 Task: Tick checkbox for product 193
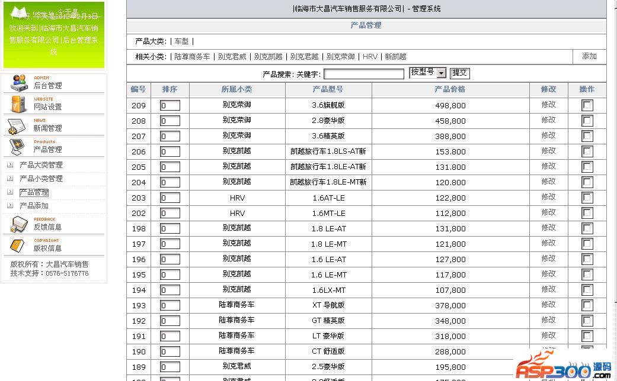587,305
